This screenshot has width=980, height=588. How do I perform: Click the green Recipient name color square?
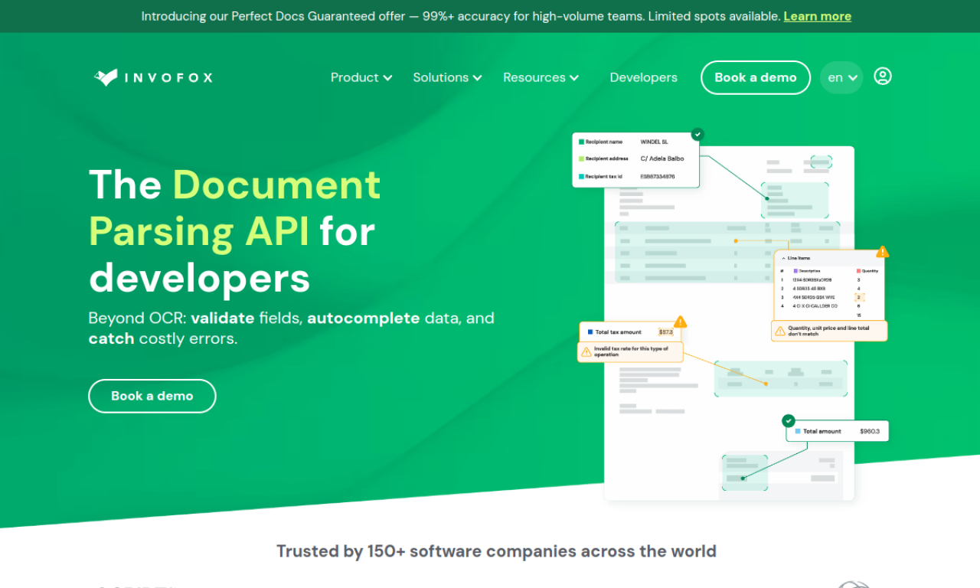(581, 142)
